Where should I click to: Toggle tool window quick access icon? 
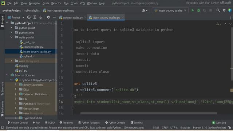(3, 128)
